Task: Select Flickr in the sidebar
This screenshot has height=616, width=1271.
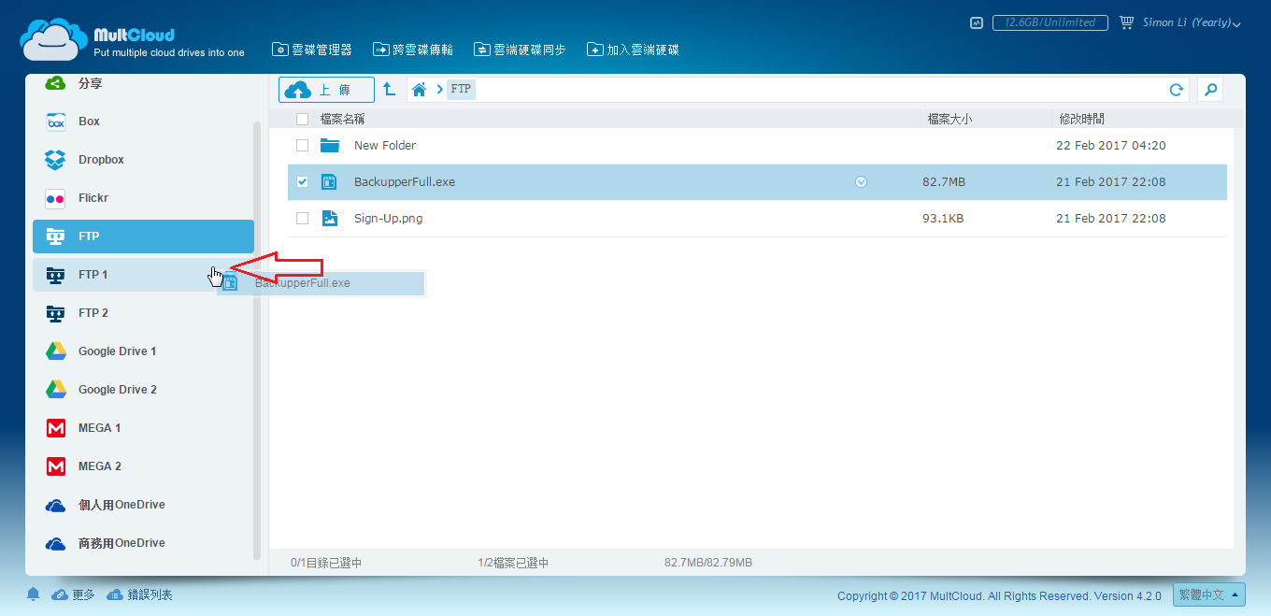Action: [x=143, y=198]
